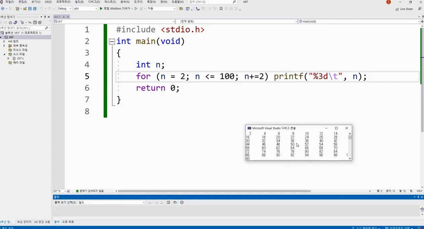Open the 빌드(B) menu
424x229 pixels.
pos(79,2)
